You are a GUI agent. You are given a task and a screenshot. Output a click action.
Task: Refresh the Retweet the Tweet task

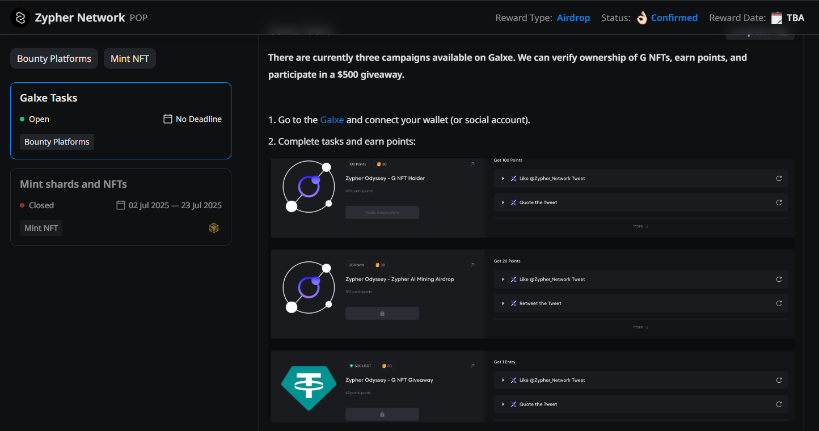779,303
